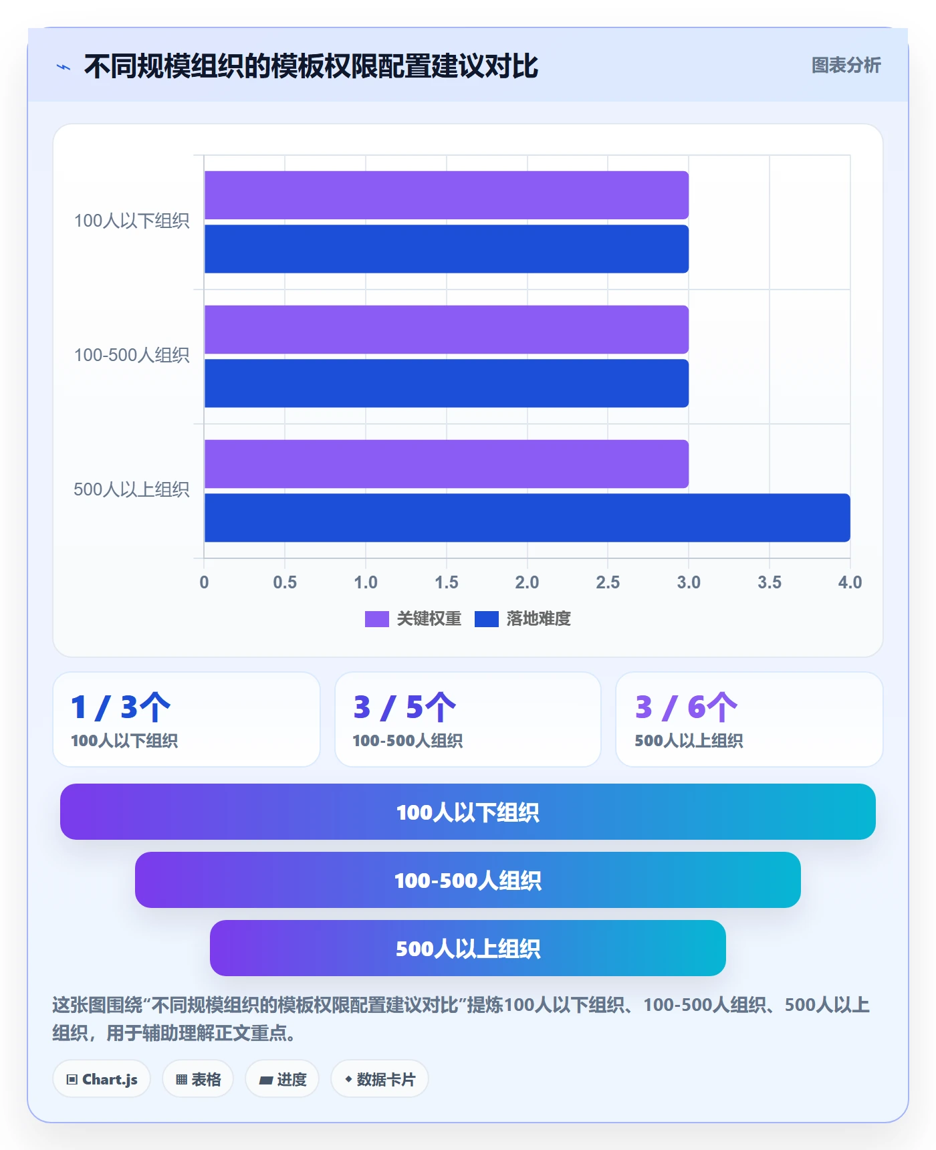The height and width of the screenshot is (1150, 936).
Task: Click the 100-500人组织 y-axis label
Action: (x=132, y=355)
